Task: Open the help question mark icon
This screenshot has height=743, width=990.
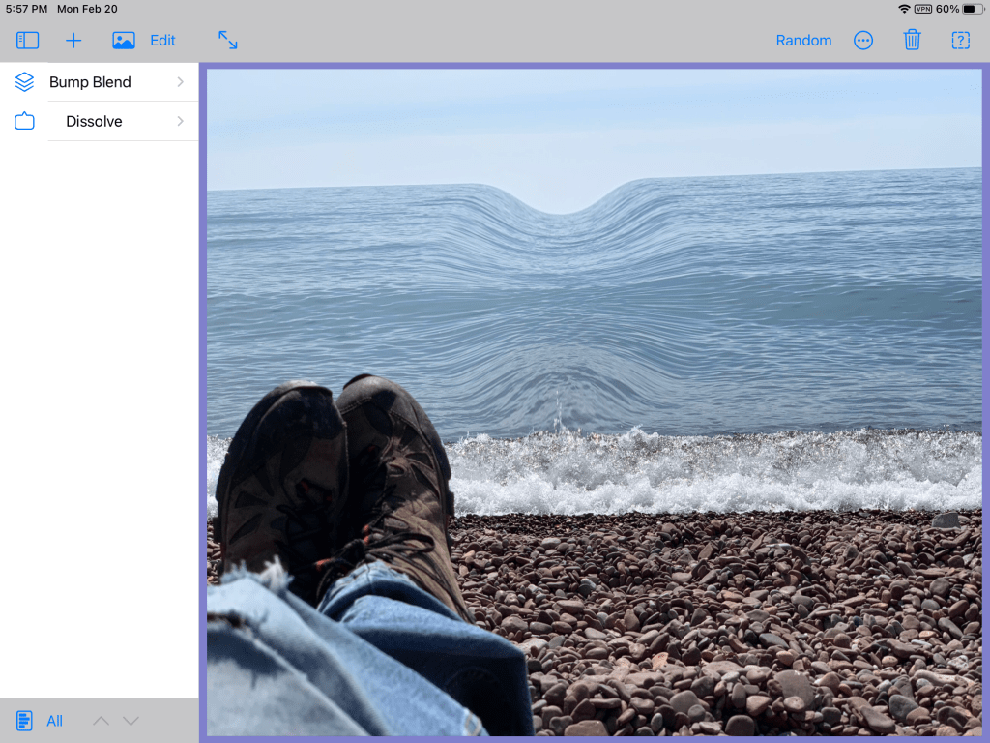Action: pos(960,41)
